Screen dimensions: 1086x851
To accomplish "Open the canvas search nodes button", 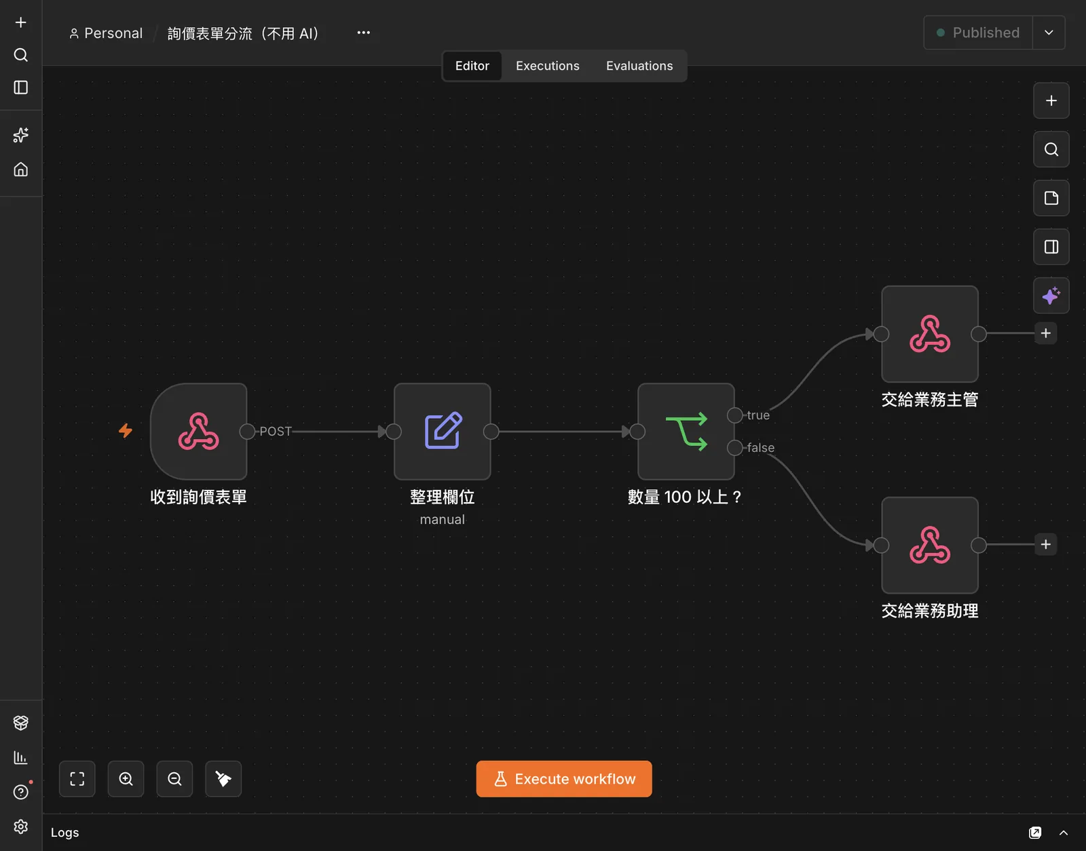I will [x=1051, y=149].
